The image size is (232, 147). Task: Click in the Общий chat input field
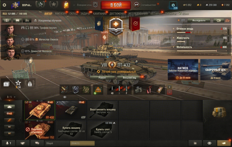pos(57,143)
